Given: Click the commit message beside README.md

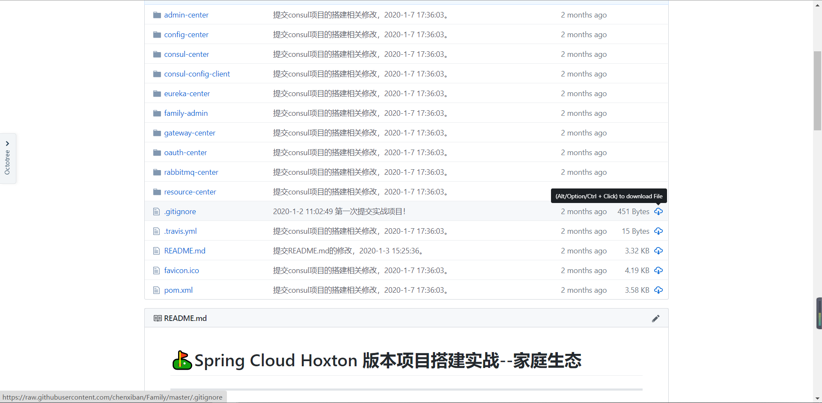Looking at the screenshot, I should click(348, 250).
